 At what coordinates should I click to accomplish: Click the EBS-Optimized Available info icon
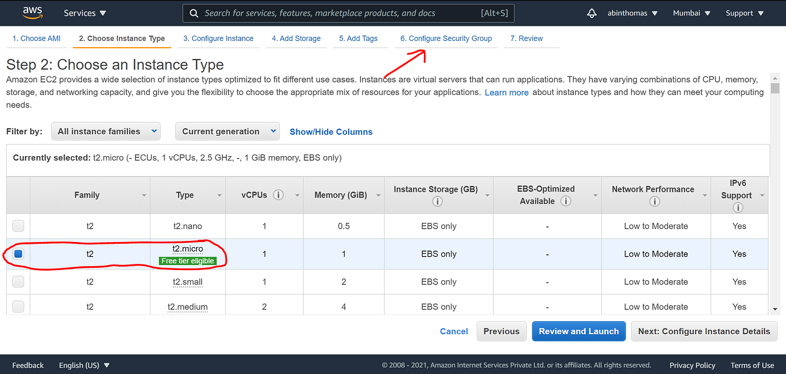pyautogui.click(x=566, y=201)
